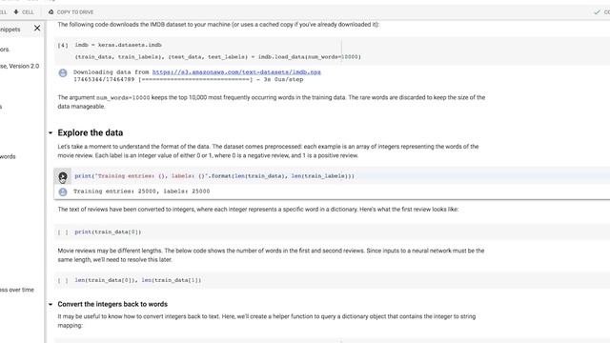Click the len(train_data[1]) code editor
Image resolution: width=610 pixels, height=343 pixels.
click(x=138, y=280)
